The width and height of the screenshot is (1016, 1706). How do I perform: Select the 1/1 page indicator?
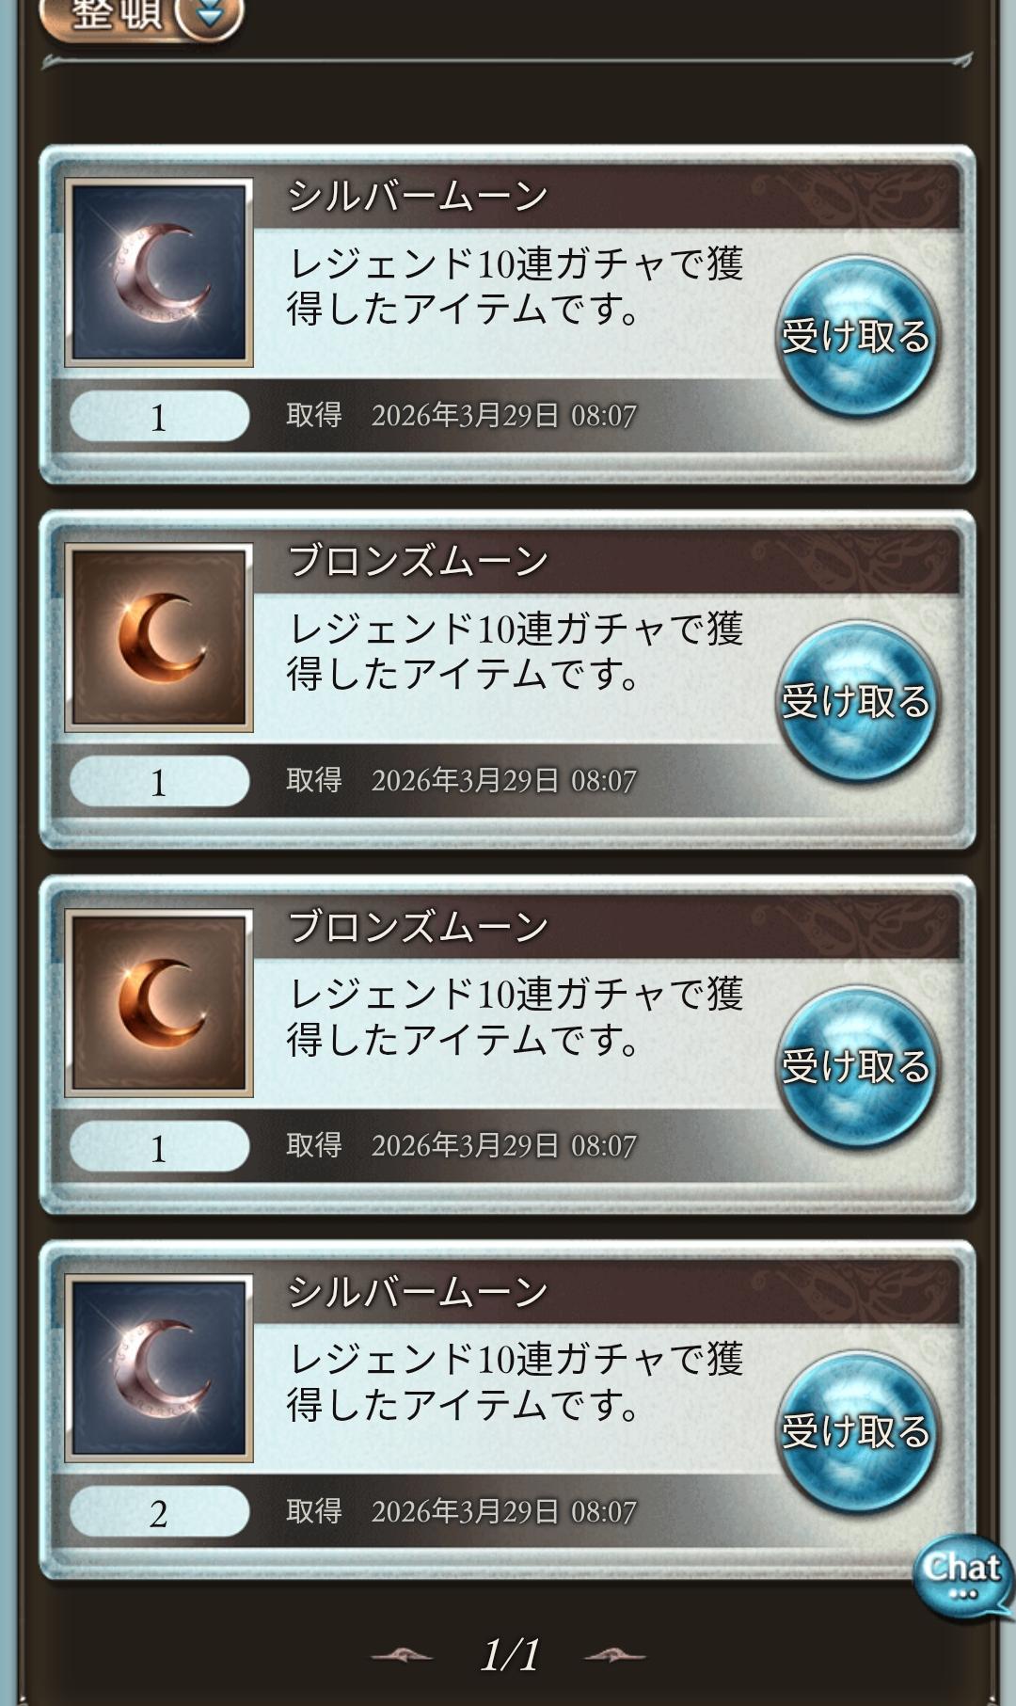(510, 1654)
